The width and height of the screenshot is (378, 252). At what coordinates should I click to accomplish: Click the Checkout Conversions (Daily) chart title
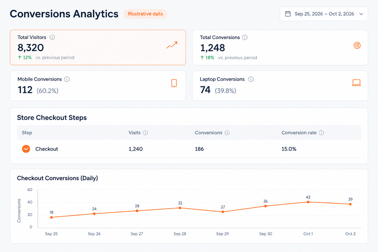pyautogui.click(x=57, y=178)
